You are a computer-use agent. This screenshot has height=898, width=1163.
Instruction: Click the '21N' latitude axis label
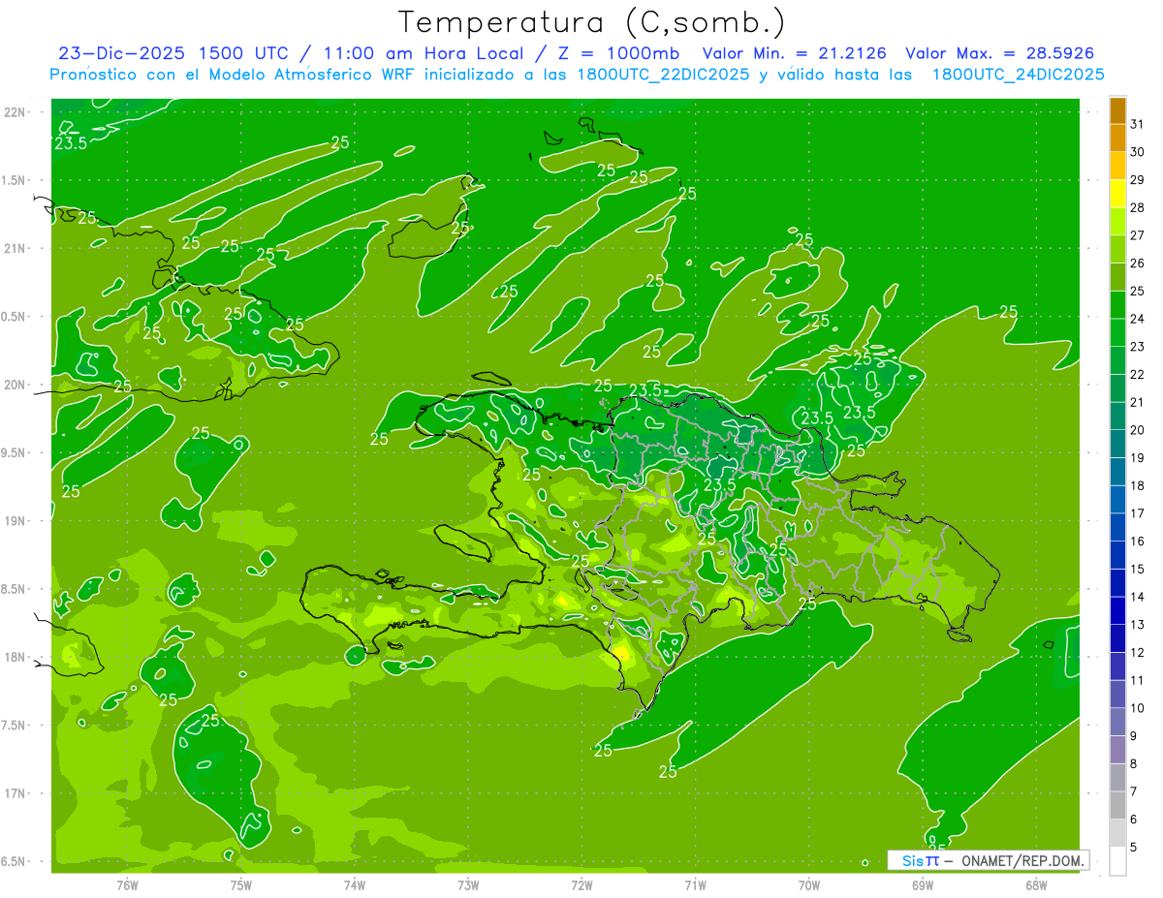tap(16, 248)
